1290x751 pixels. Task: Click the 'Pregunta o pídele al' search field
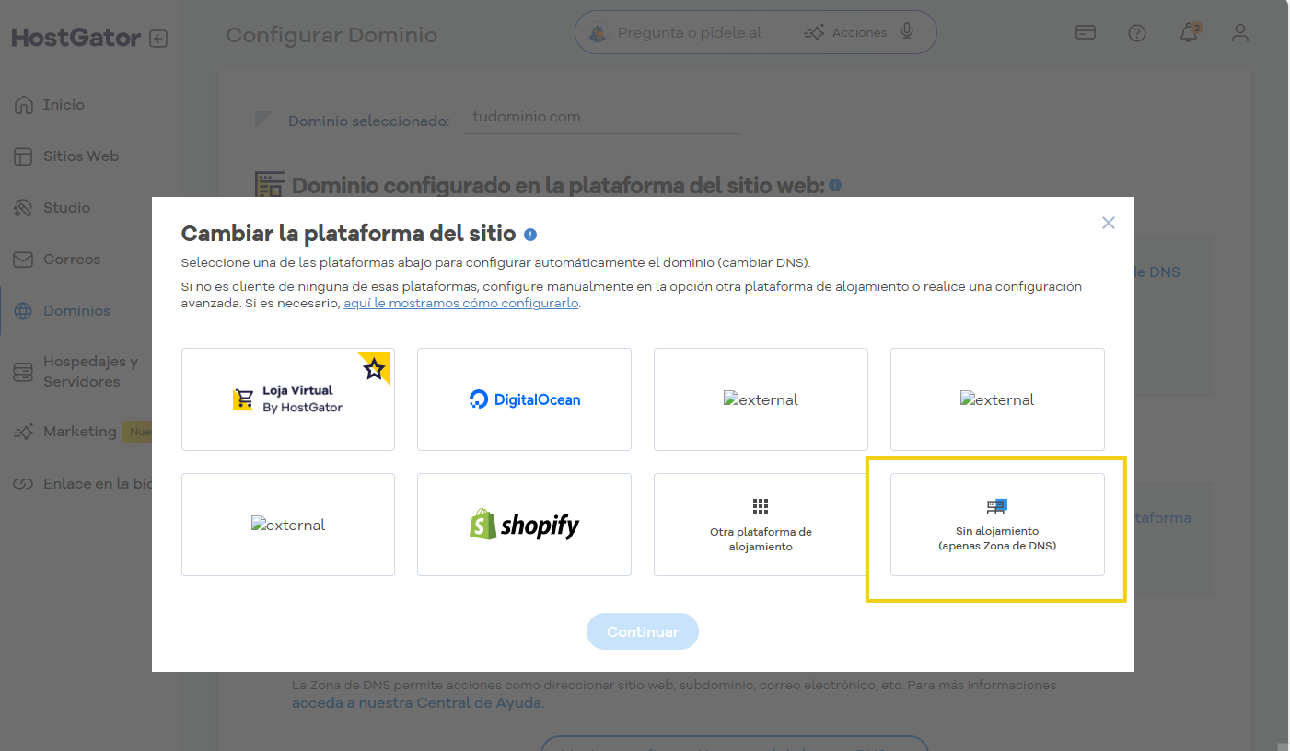(689, 33)
